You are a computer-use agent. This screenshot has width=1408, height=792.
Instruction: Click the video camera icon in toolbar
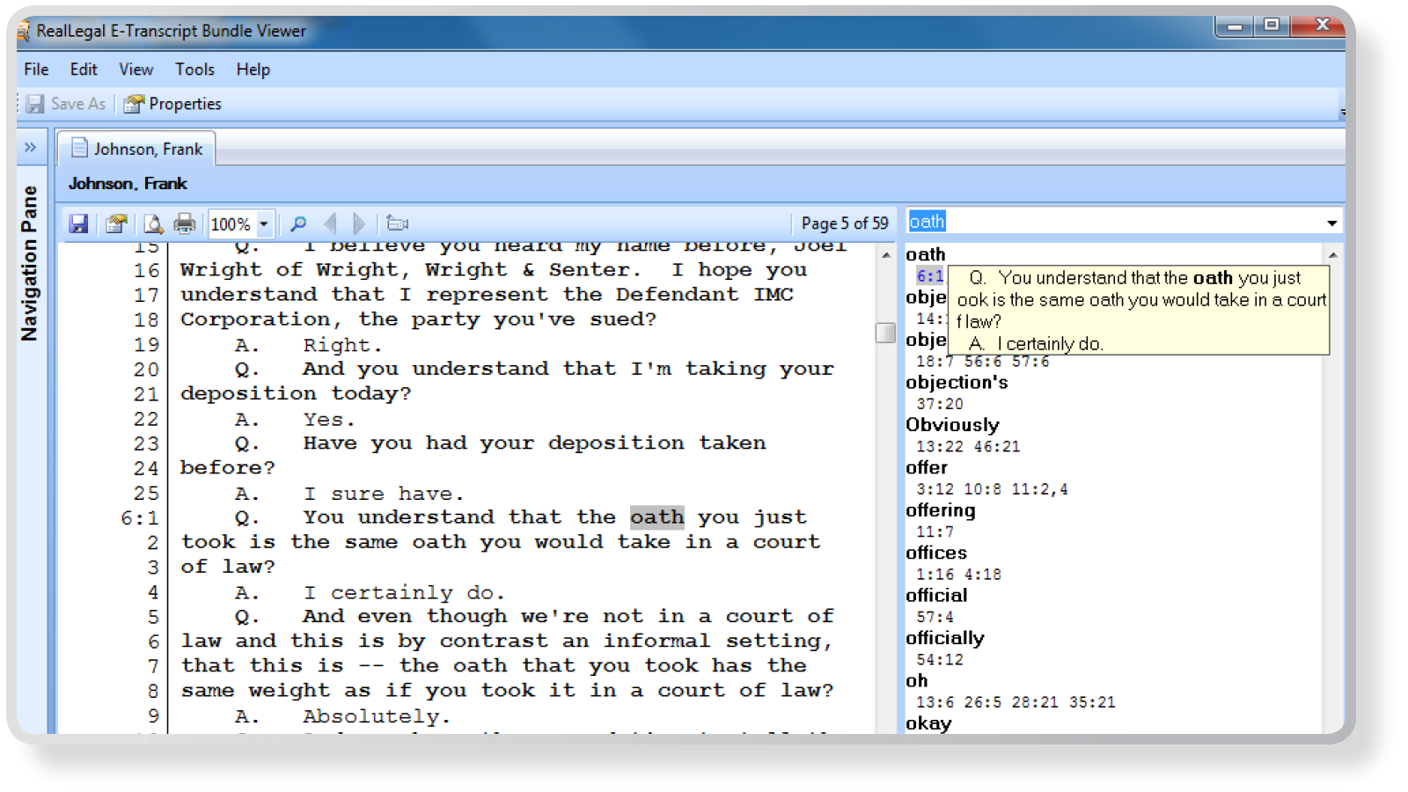(x=398, y=224)
